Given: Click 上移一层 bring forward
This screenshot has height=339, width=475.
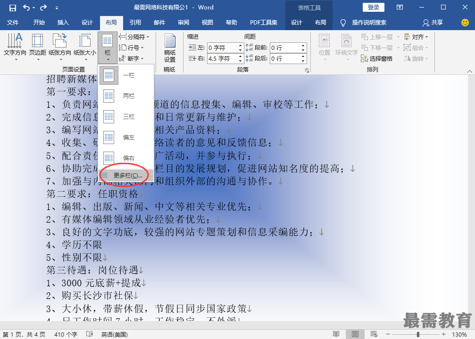Looking at the screenshot, I should [377, 37].
